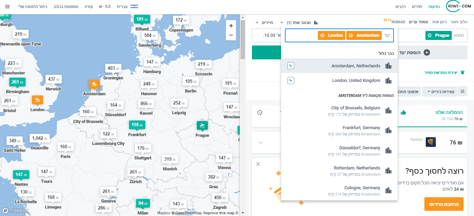Click the date field showing 10.03
Viewport: 474px width, 216px height.
[x=266, y=35]
